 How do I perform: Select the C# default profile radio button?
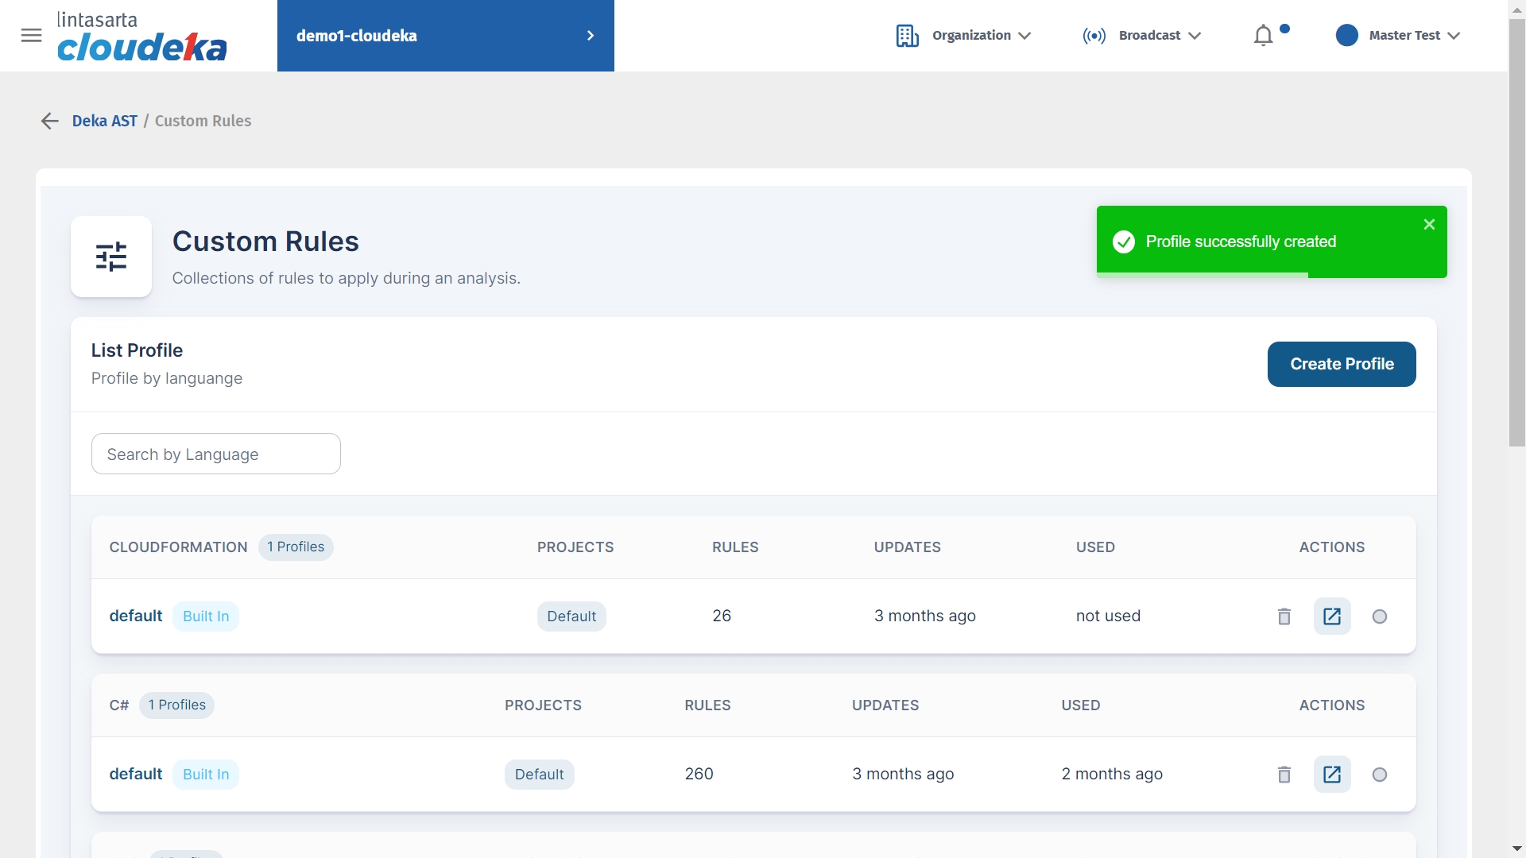[x=1379, y=775]
